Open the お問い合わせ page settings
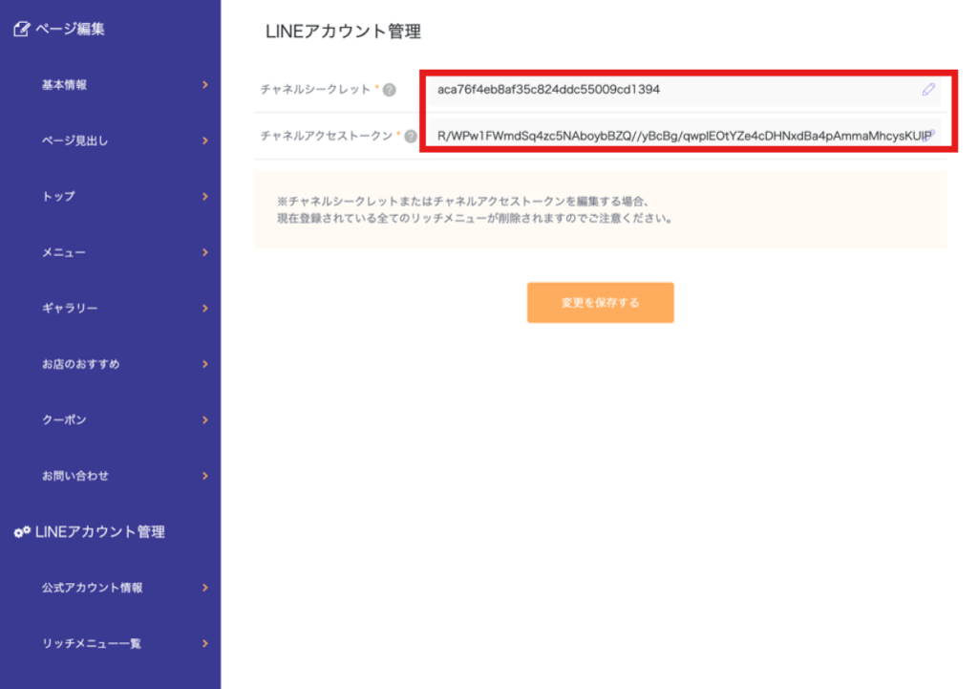978x689 pixels. coord(75,476)
